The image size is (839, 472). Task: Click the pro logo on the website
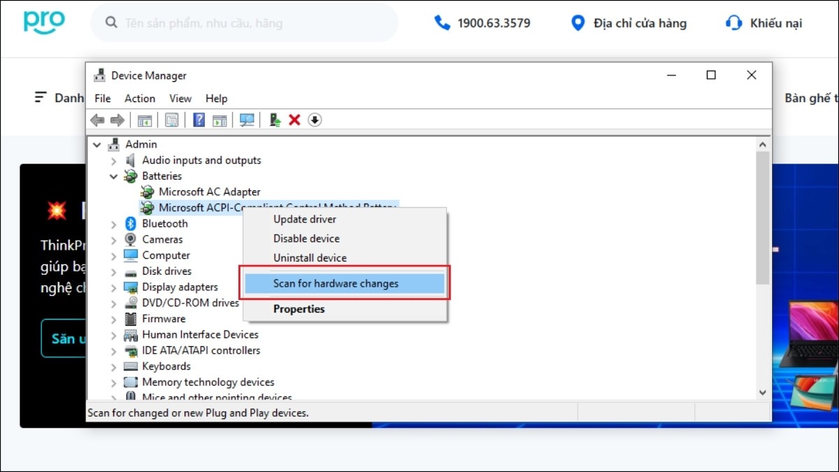tap(44, 22)
